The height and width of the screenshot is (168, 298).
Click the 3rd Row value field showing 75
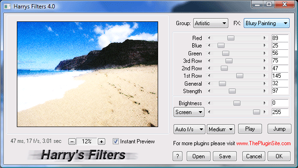[280, 60]
